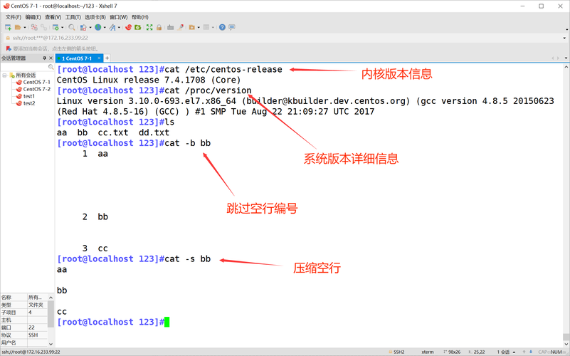570x356 pixels.
Task: Click the terminal scrollbar up arrow
Action: [566, 67]
